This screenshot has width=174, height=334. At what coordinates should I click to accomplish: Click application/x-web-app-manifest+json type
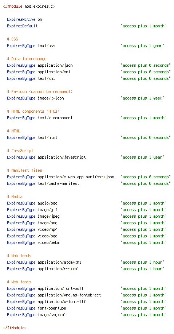(x=76, y=177)
